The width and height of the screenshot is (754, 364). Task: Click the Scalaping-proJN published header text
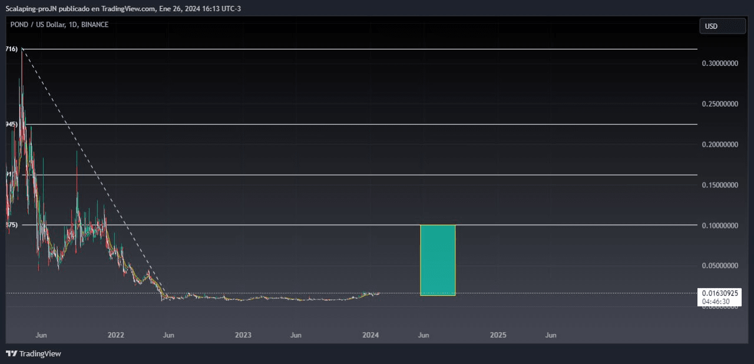pos(124,8)
